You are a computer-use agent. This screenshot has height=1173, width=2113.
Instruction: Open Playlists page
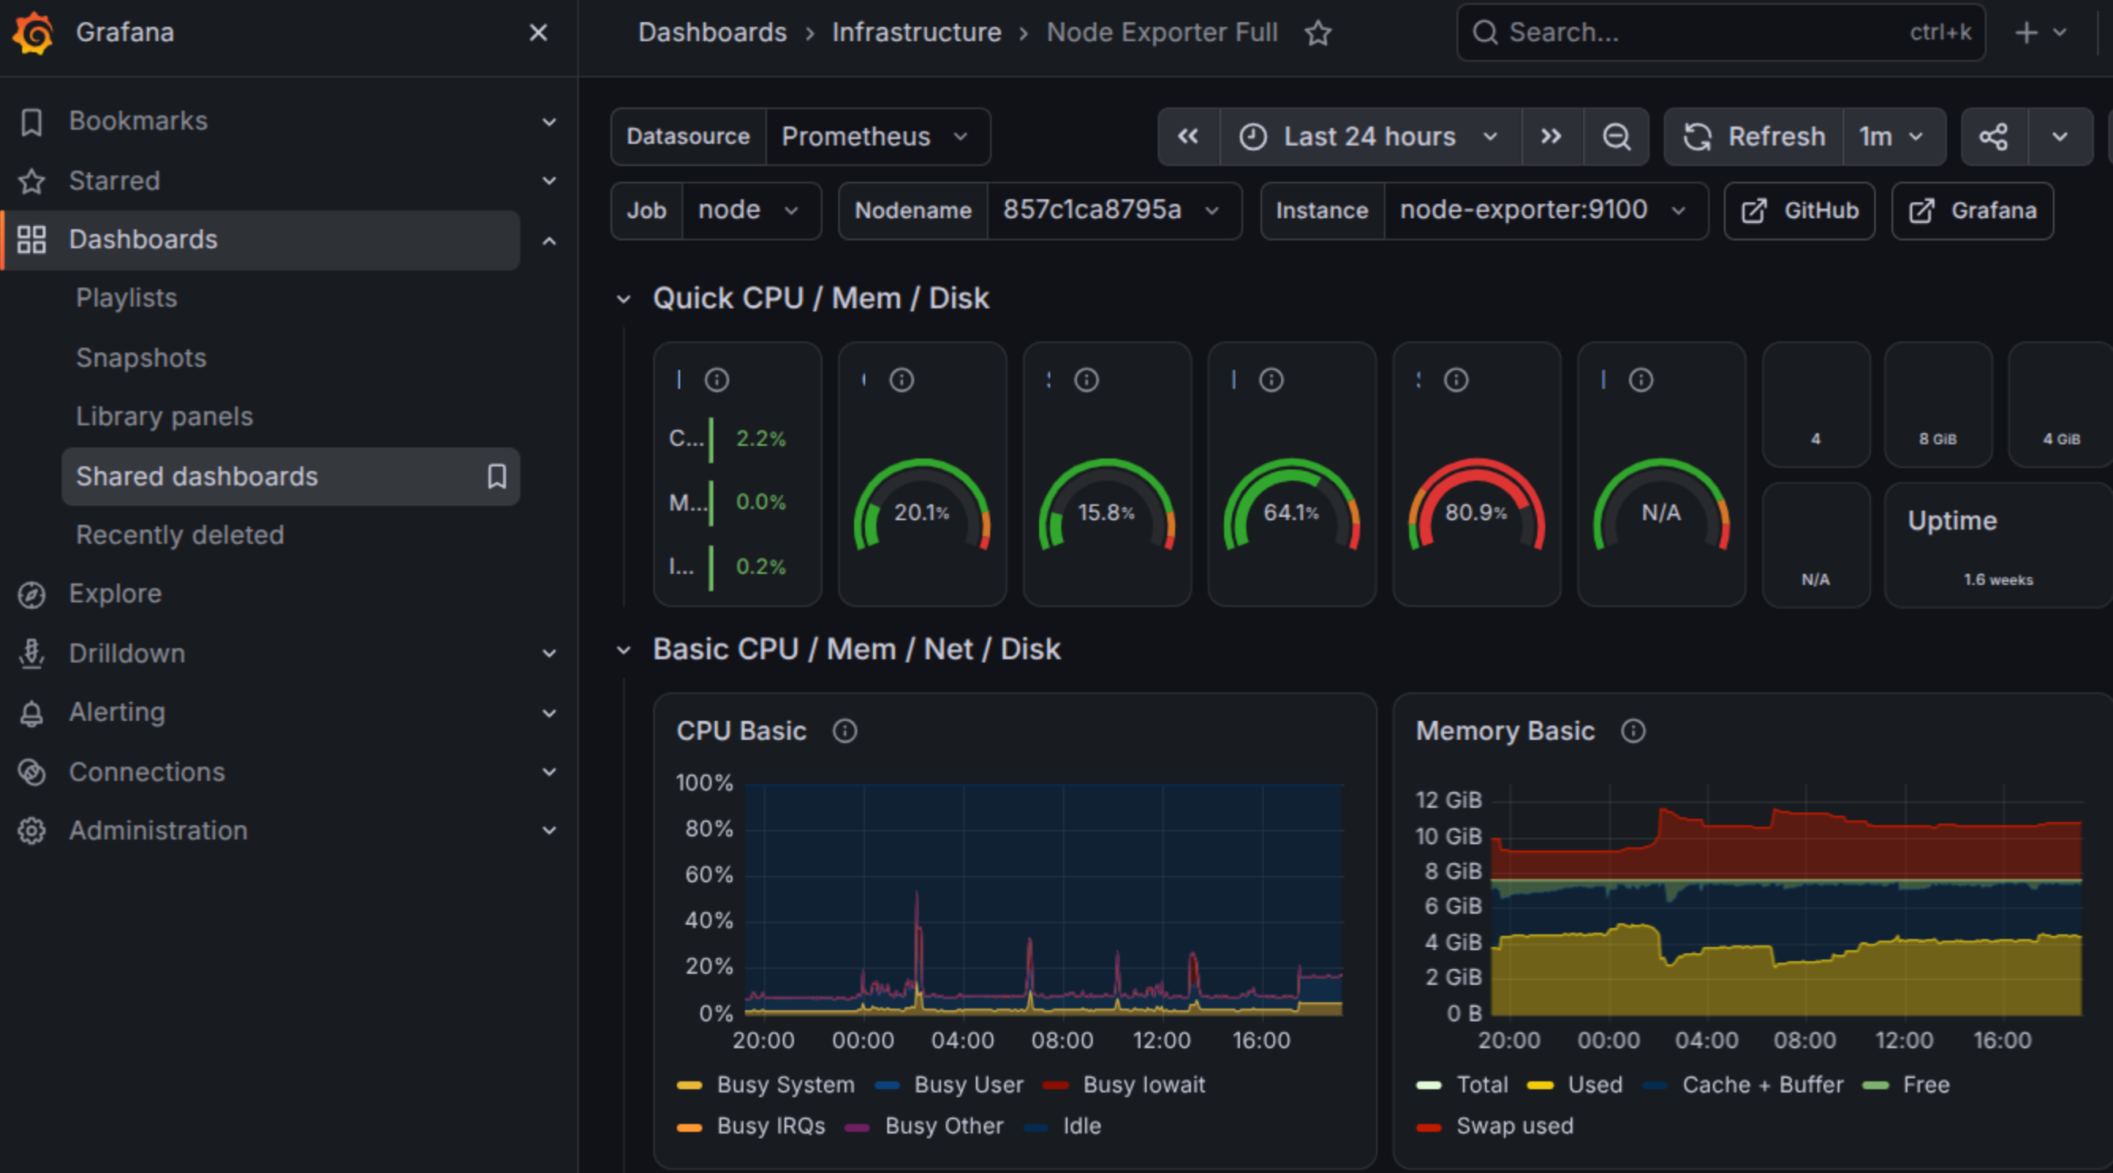pyautogui.click(x=127, y=297)
